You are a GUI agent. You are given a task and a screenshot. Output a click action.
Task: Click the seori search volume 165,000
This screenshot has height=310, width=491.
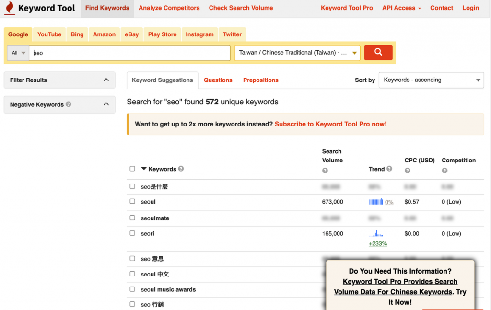(x=333, y=233)
